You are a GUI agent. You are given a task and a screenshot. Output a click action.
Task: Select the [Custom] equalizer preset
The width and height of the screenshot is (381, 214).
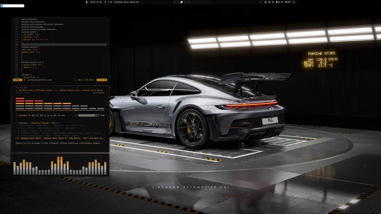23,115
